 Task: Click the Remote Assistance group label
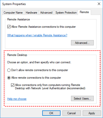[18, 19]
